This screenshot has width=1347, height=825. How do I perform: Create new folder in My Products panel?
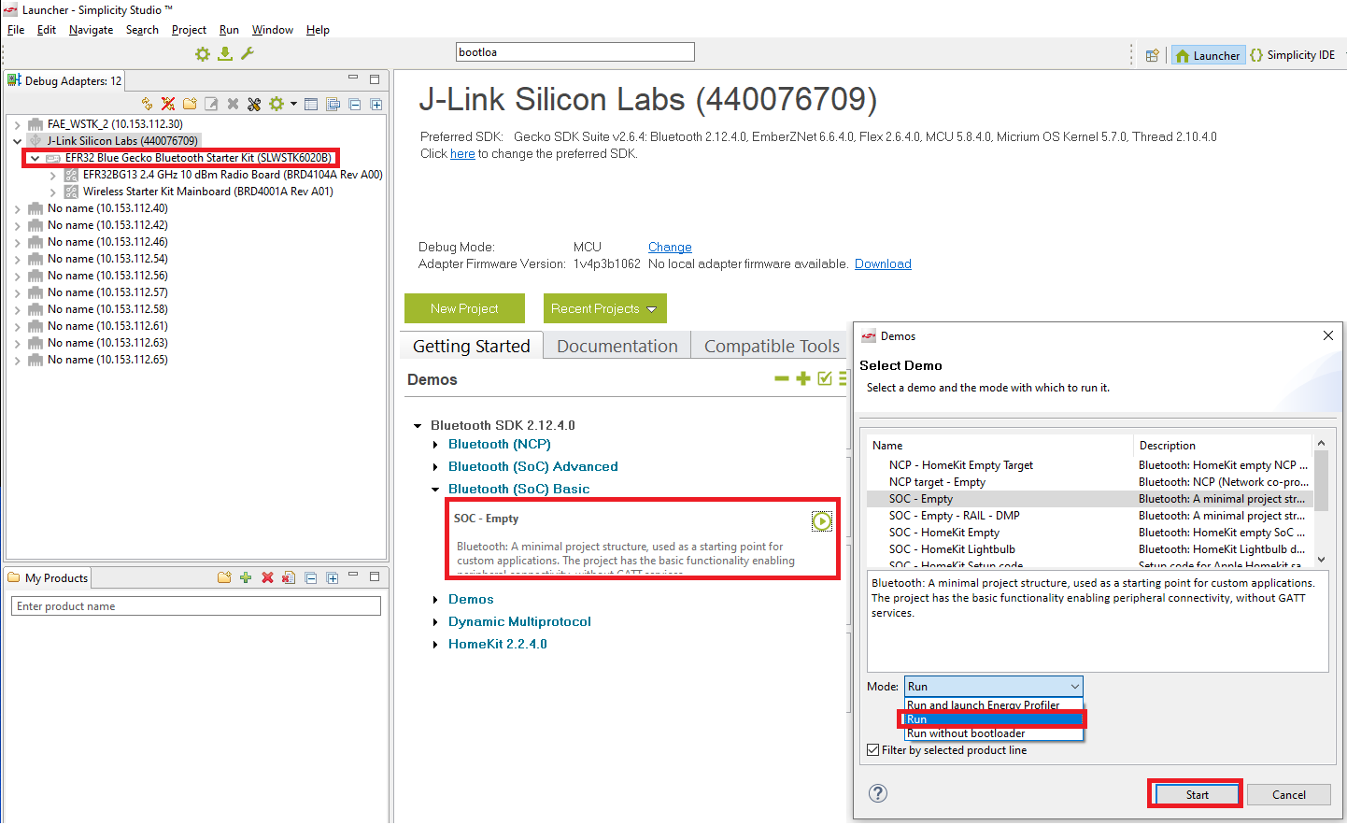(224, 577)
